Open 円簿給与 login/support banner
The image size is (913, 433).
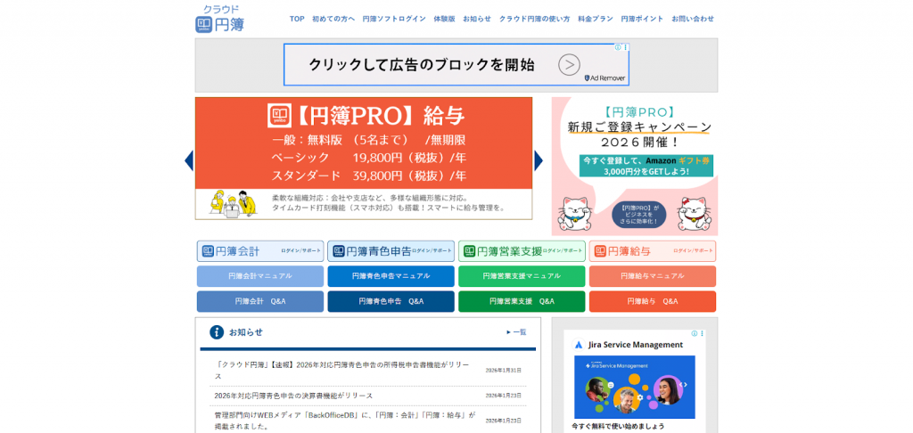pos(652,251)
